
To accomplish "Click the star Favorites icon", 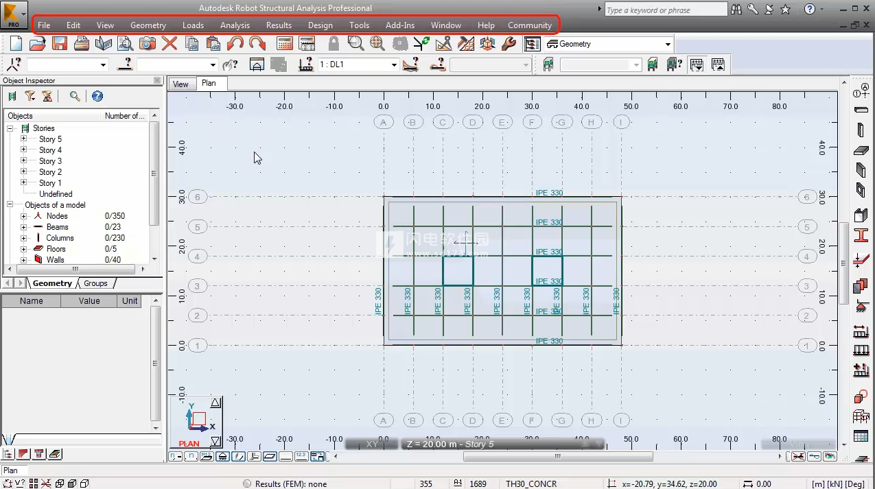I will pos(786,10).
